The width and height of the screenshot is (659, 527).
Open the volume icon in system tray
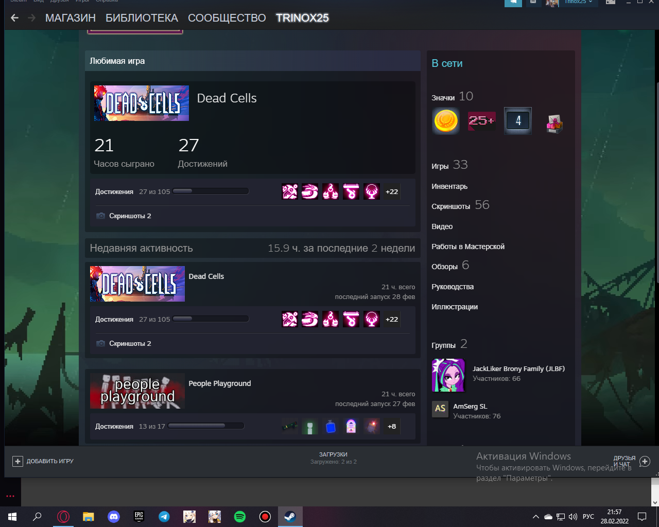pyautogui.click(x=573, y=517)
